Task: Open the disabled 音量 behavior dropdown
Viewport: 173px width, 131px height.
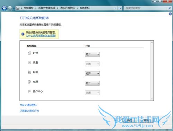Action: pyautogui.click(x=92, y=64)
